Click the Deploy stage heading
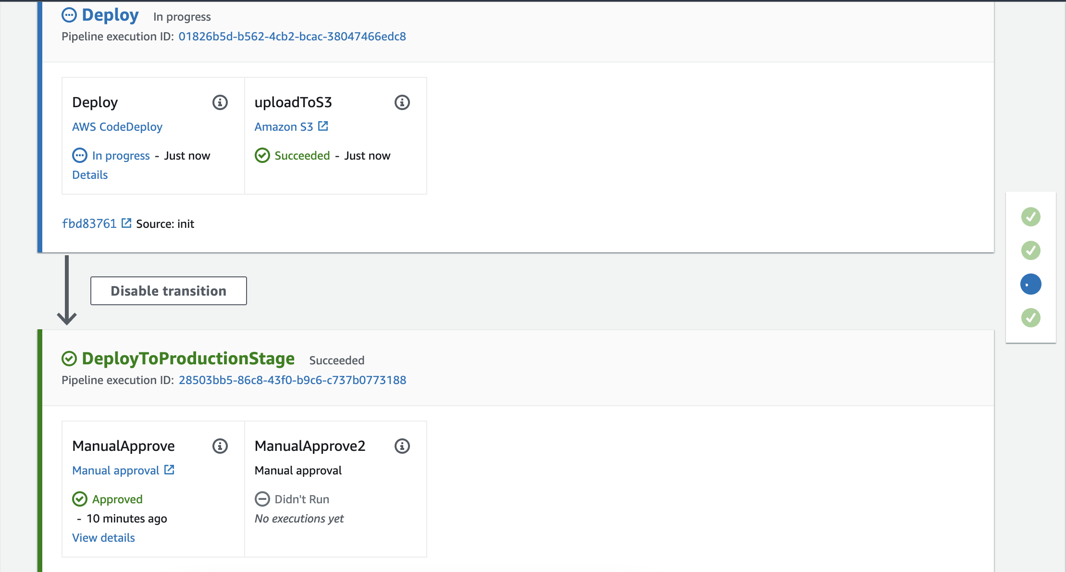This screenshot has height=572, width=1066. [110, 15]
